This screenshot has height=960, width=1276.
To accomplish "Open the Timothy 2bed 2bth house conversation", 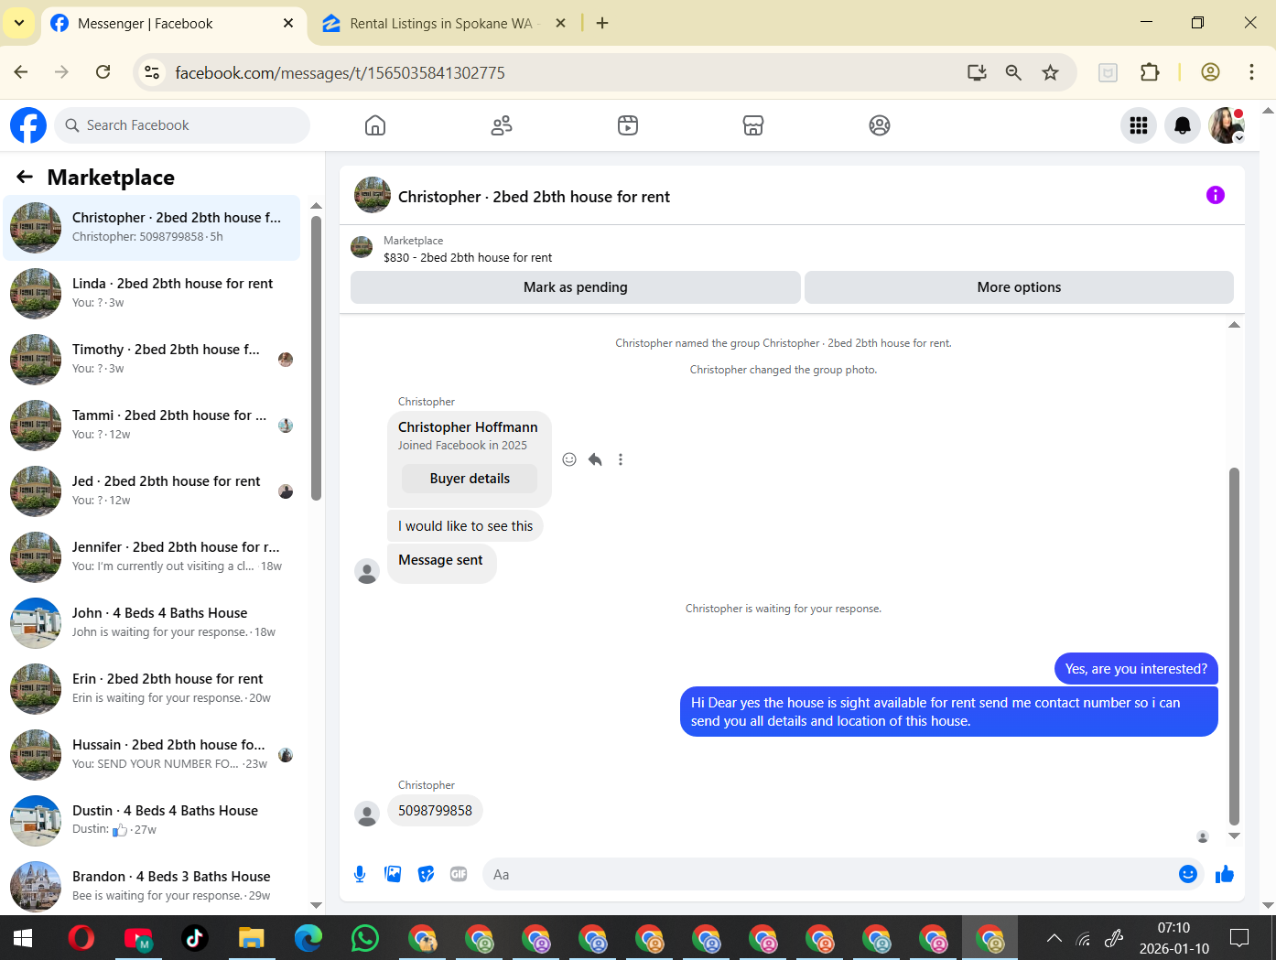I will click(x=152, y=359).
